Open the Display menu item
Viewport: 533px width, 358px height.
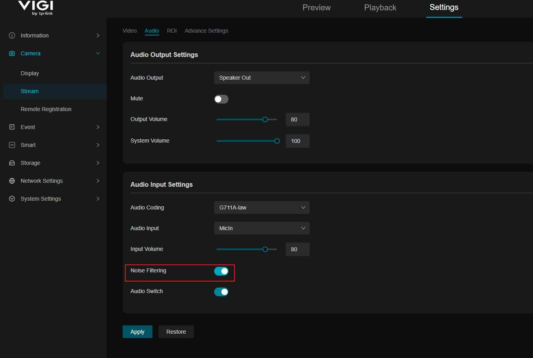pos(30,73)
